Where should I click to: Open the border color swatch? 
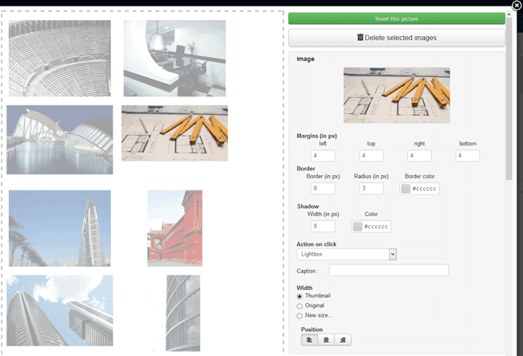pos(406,189)
